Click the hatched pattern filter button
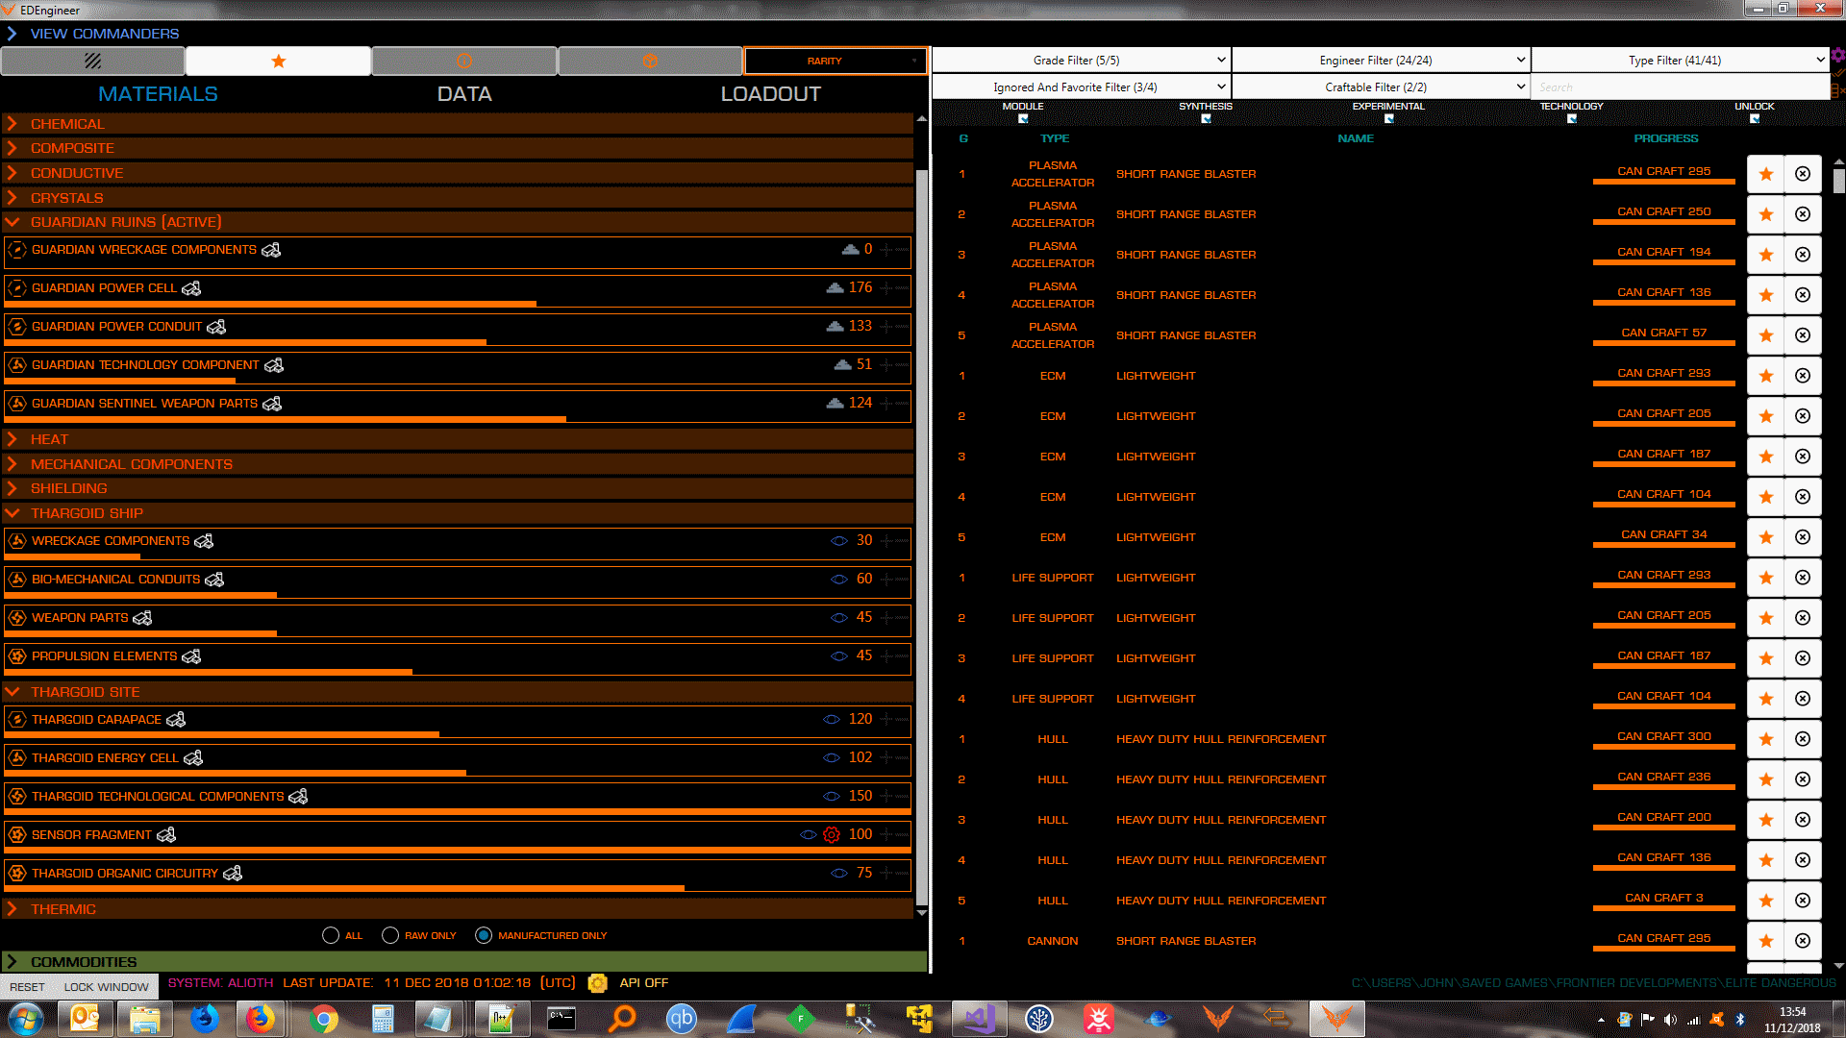This screenshot has width=1846, height=1038. [92, 61]
